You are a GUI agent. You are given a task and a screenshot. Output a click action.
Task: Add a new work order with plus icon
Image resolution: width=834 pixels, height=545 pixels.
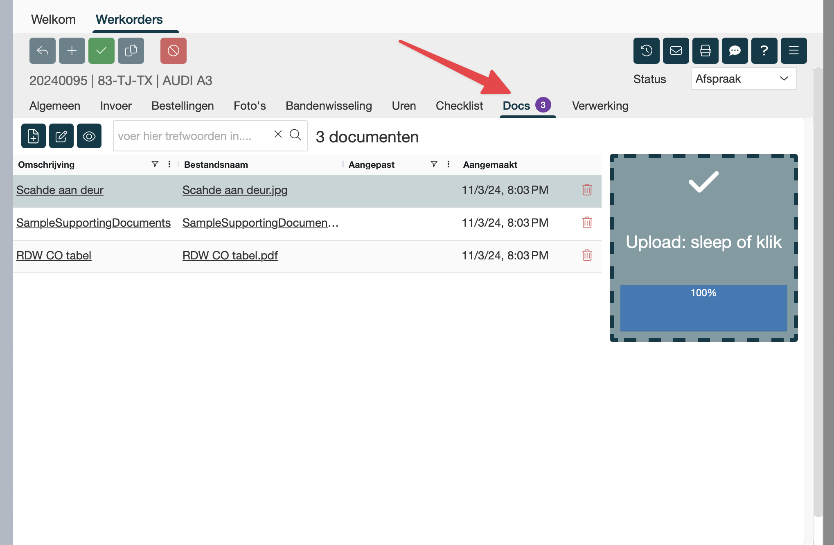tap(72, 51)
